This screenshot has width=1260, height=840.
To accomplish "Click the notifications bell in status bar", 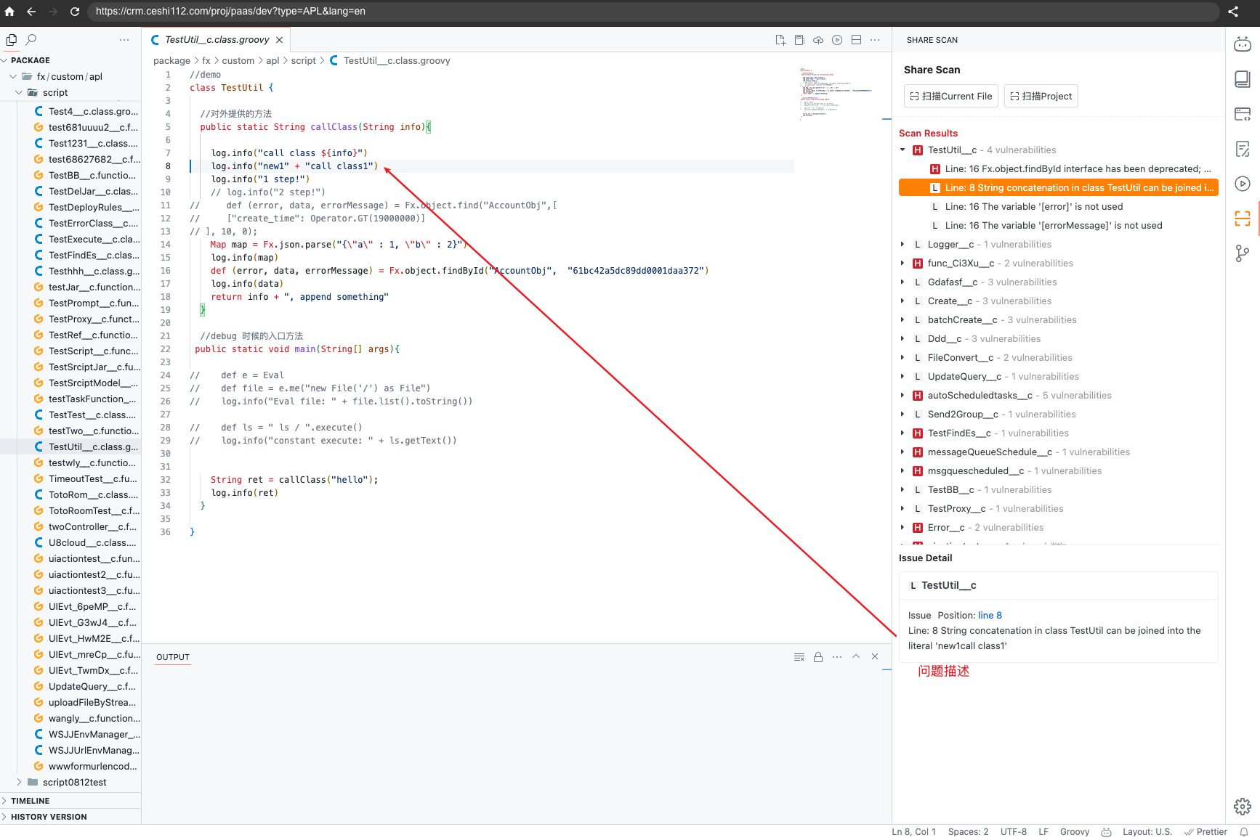I will tap(1244, 832).
